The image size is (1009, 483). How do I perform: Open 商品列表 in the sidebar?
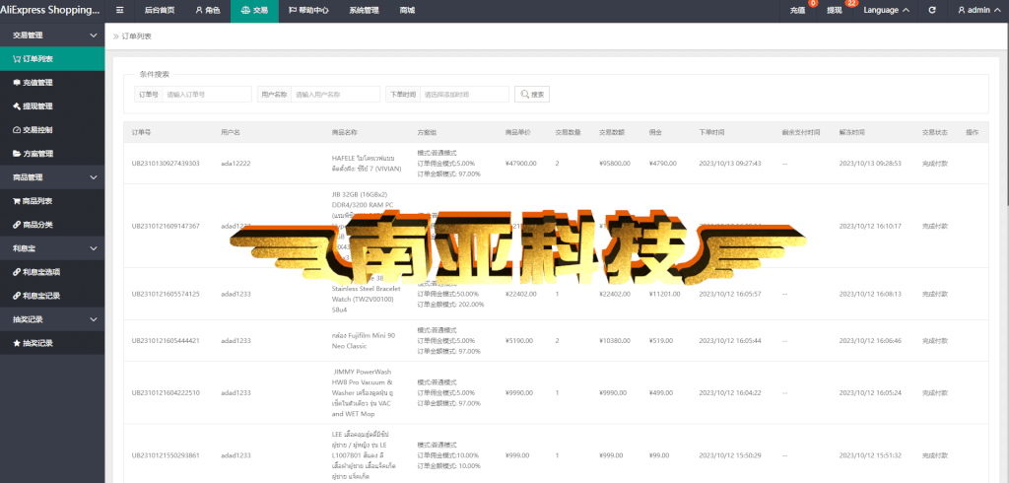click(52, 201)
